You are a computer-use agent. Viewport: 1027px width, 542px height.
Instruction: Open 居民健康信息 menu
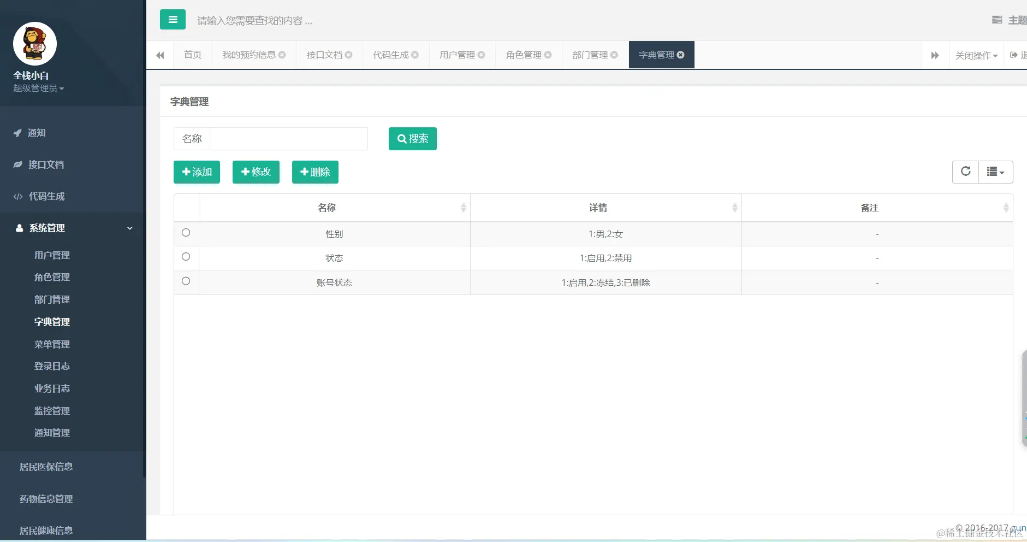[46, 531]
